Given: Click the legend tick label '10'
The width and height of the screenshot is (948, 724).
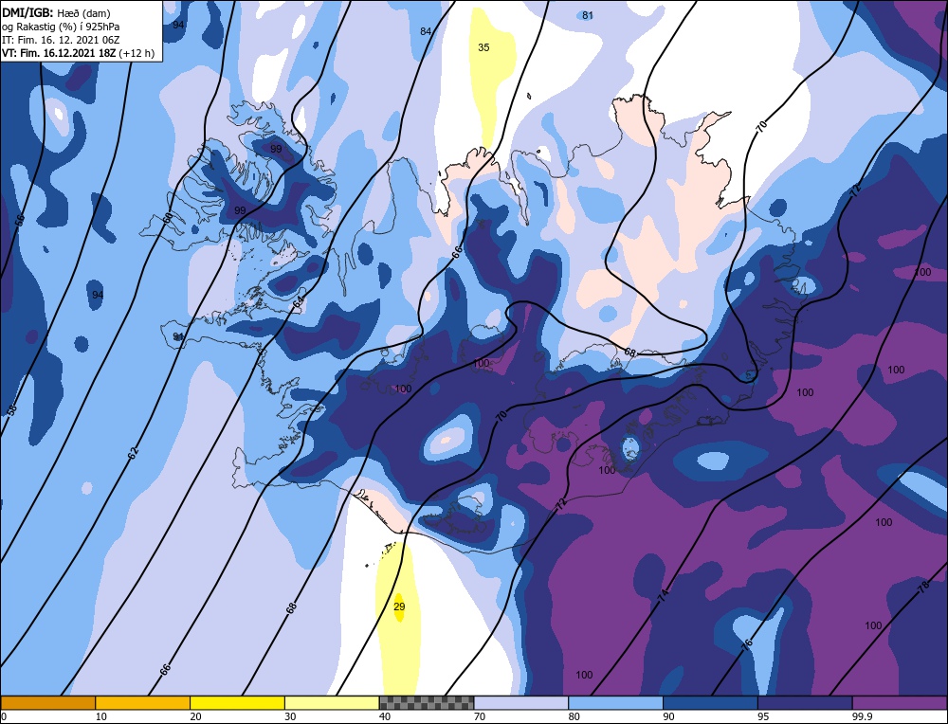Looking at the screenshot, I should [101, 716].
